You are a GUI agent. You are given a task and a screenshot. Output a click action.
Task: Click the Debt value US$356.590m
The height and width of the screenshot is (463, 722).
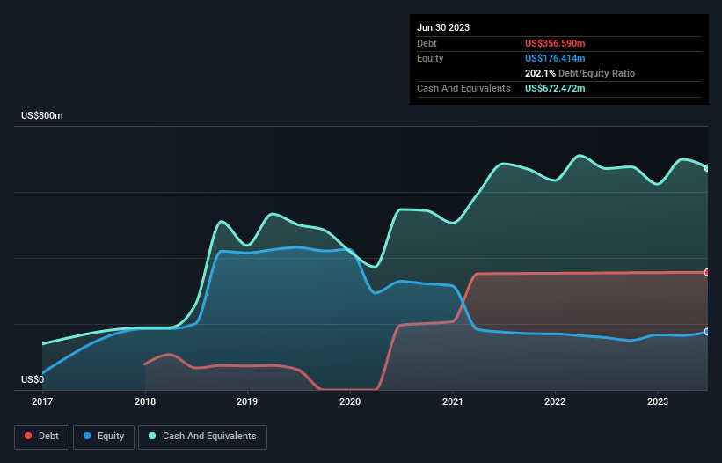(x=555, y=43)
